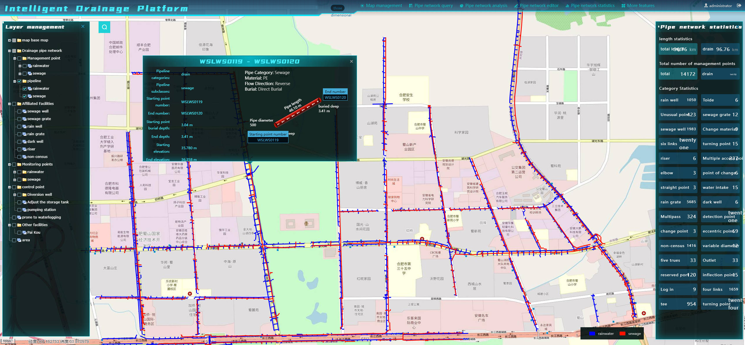Image resolution: width=745 pixels, height=345 pixels.
Task: Click the red hospital marker near 乐农新村小学
Action: tap(190, 294)
